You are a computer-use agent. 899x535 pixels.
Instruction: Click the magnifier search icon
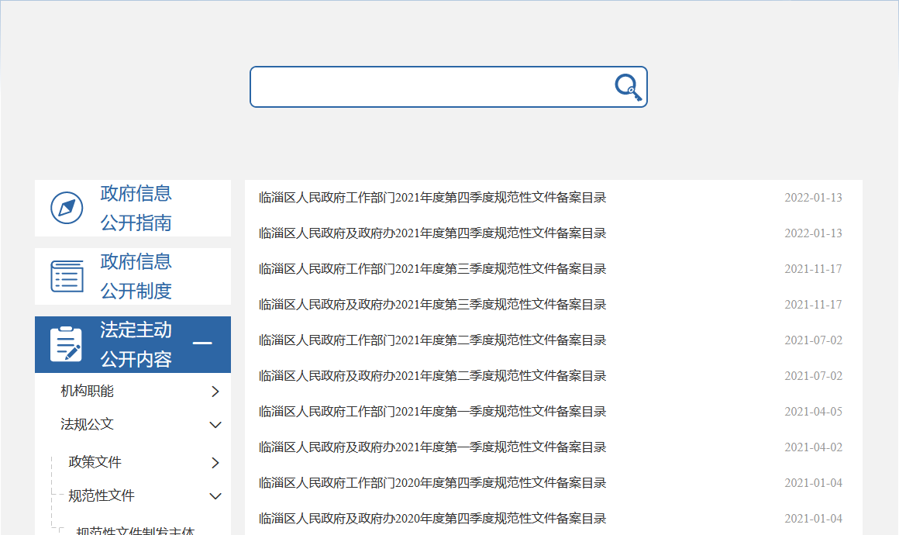[x=629, y=87]
